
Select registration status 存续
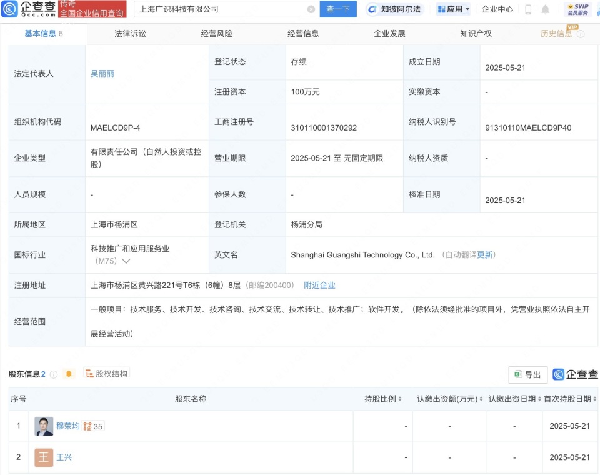tap(299, 62)
